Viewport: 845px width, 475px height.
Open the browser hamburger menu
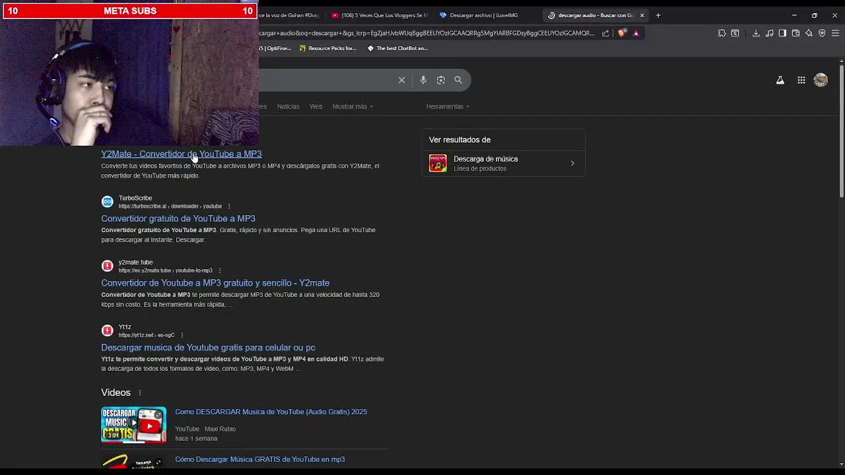(835, 33)
